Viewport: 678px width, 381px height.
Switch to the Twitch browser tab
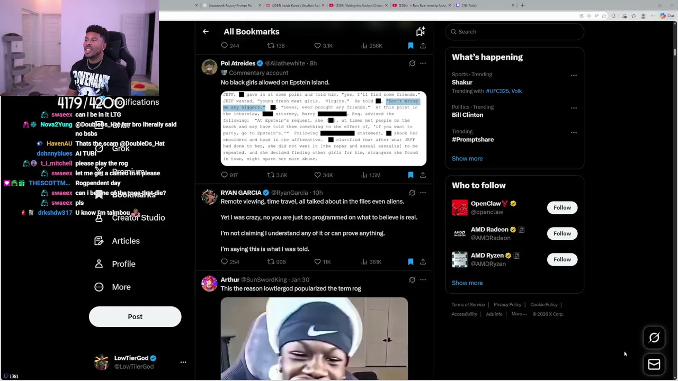pyautogui.click(x=485, y=5)
